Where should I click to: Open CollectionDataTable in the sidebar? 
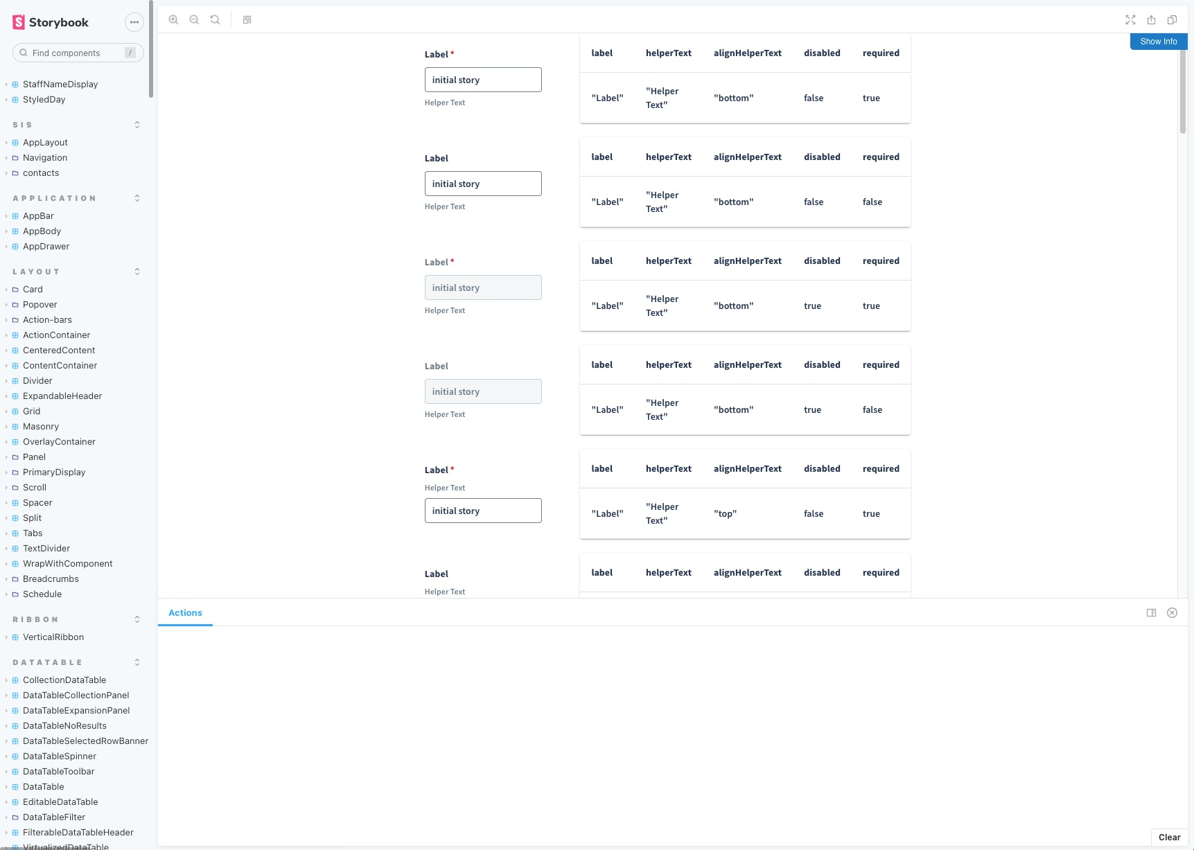(x=64, y=680)
